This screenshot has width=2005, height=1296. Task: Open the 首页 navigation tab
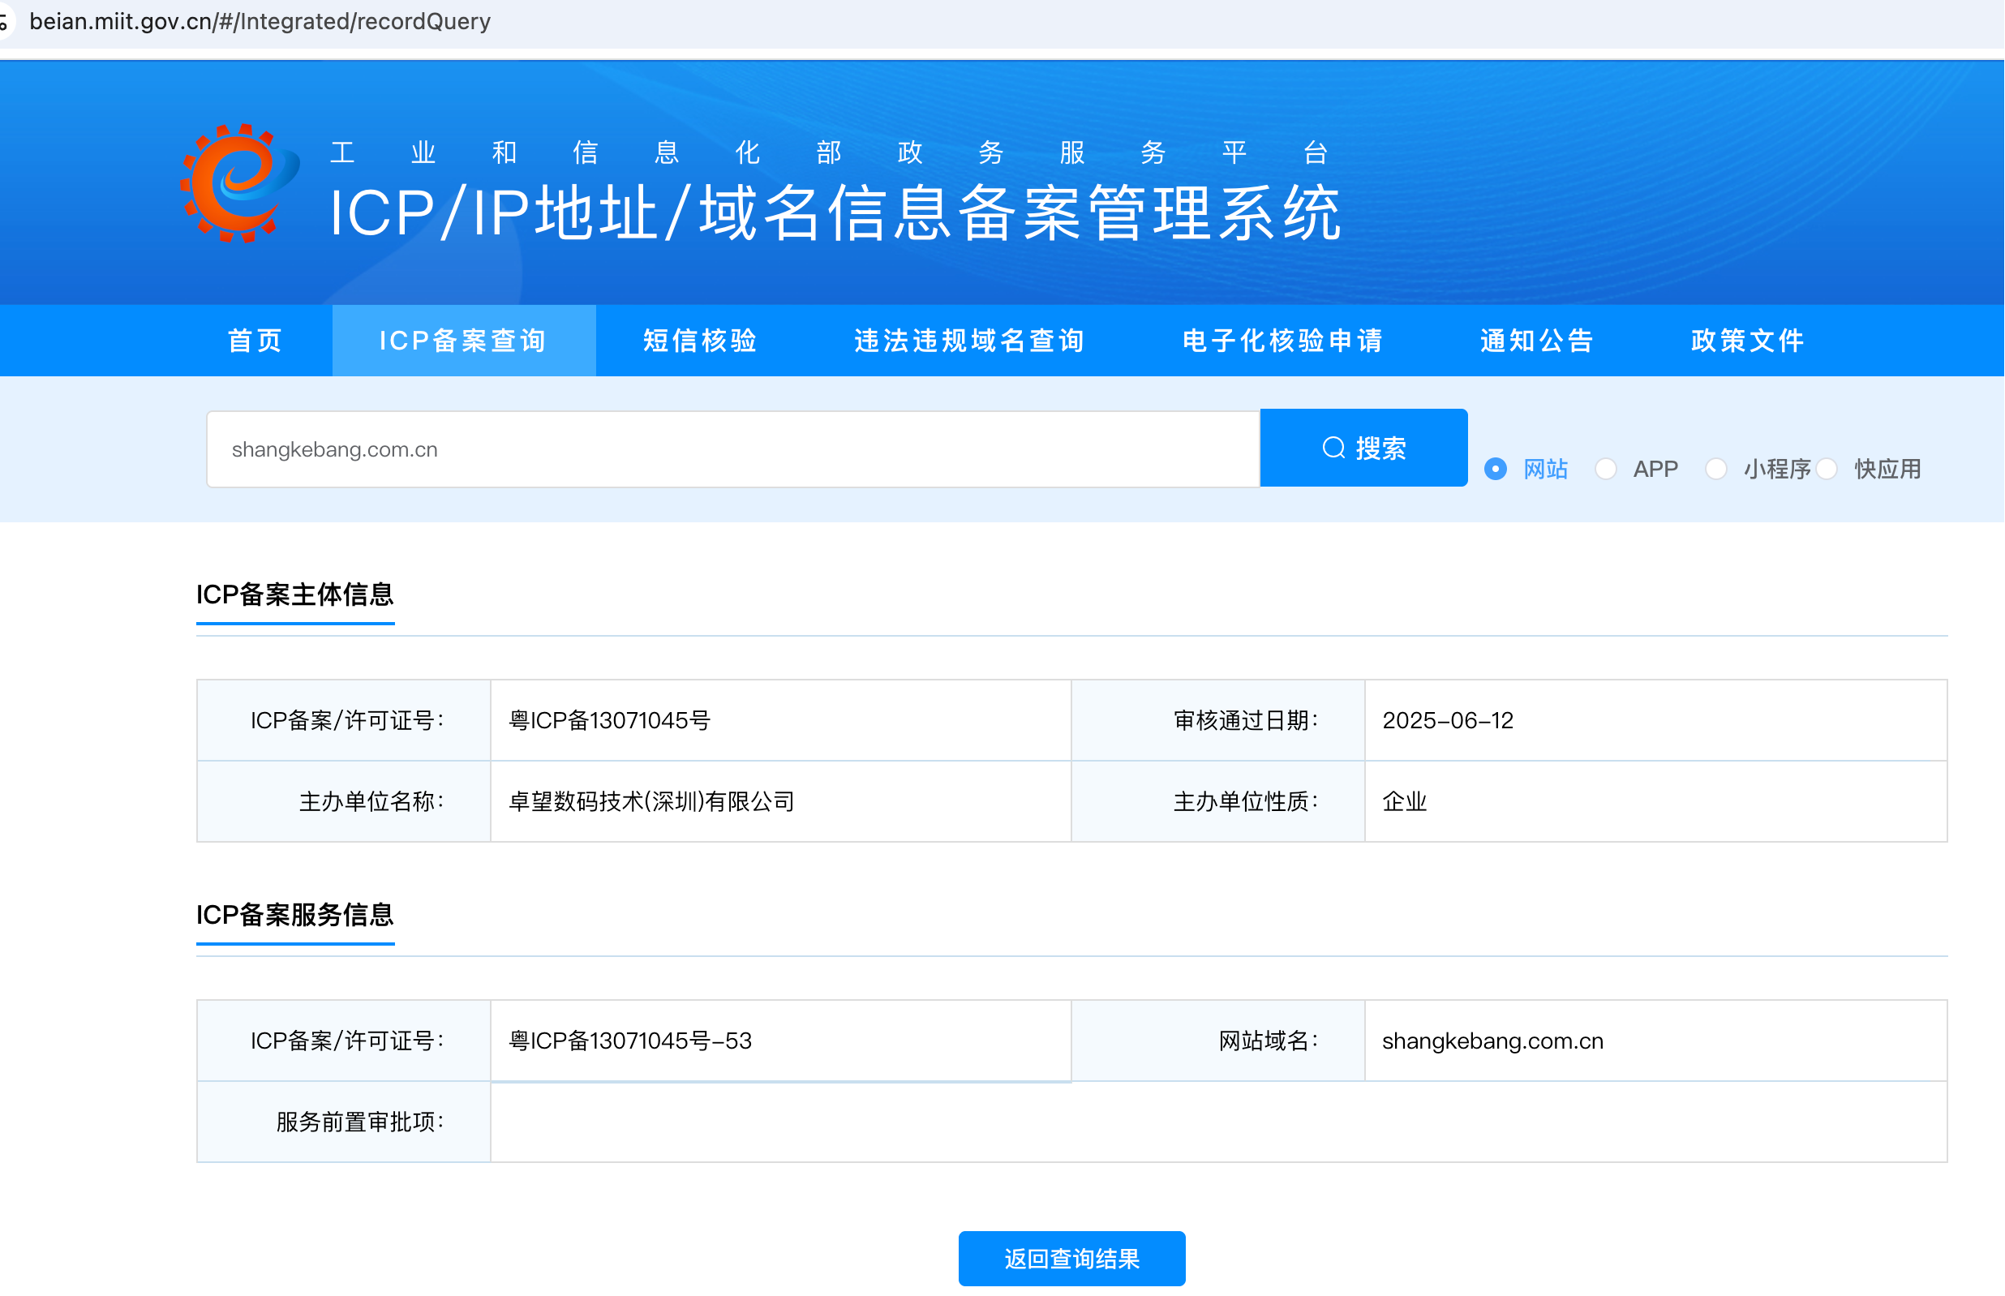(x=255, y=341)
